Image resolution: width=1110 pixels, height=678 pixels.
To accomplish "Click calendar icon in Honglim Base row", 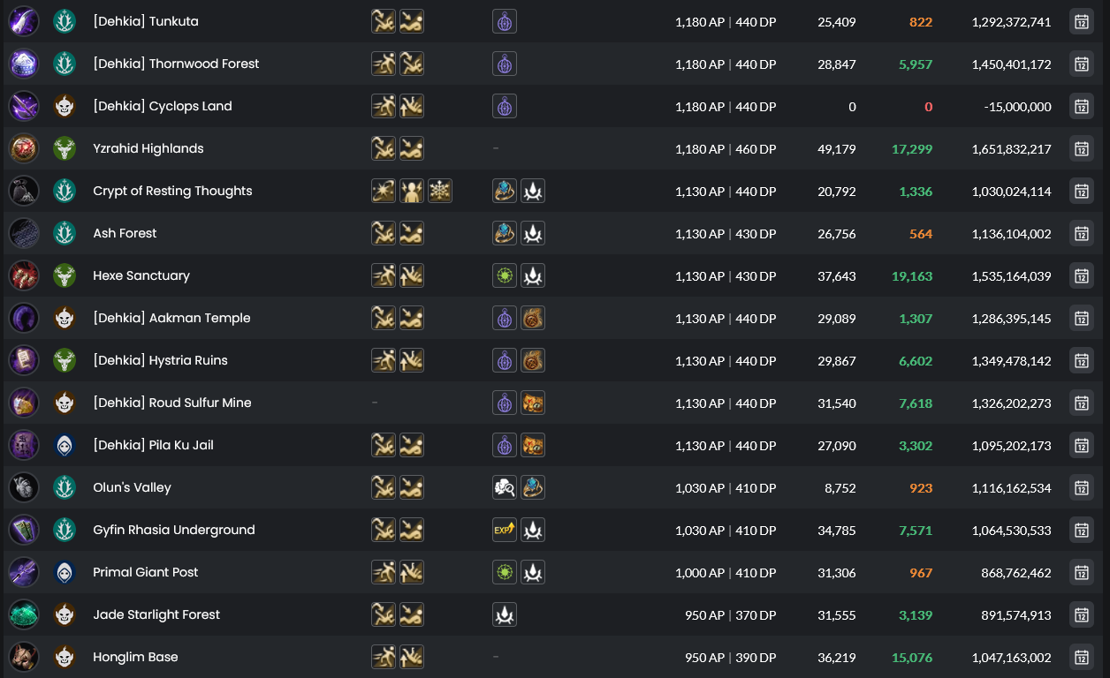I will point(1081,657).
